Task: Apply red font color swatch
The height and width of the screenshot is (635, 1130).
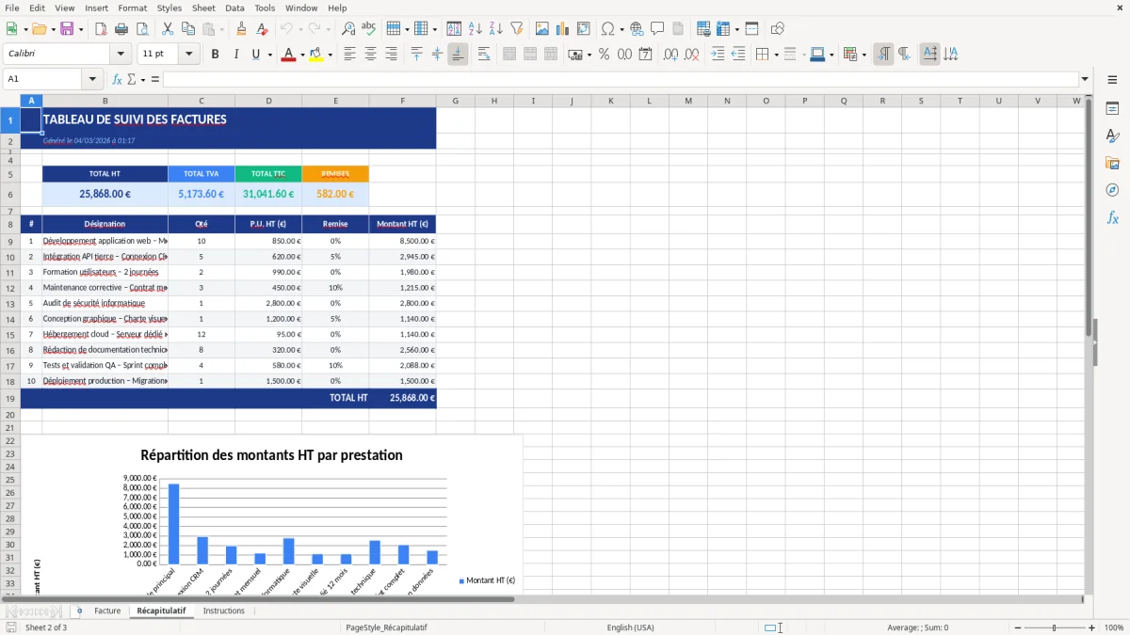Action: point(287,55)
